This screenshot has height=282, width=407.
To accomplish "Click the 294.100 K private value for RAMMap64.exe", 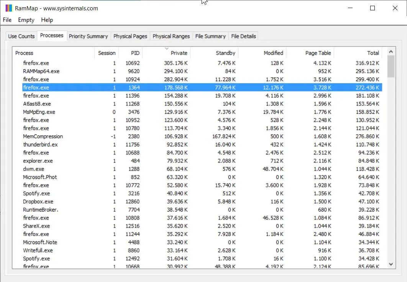I will coord(176,71).
